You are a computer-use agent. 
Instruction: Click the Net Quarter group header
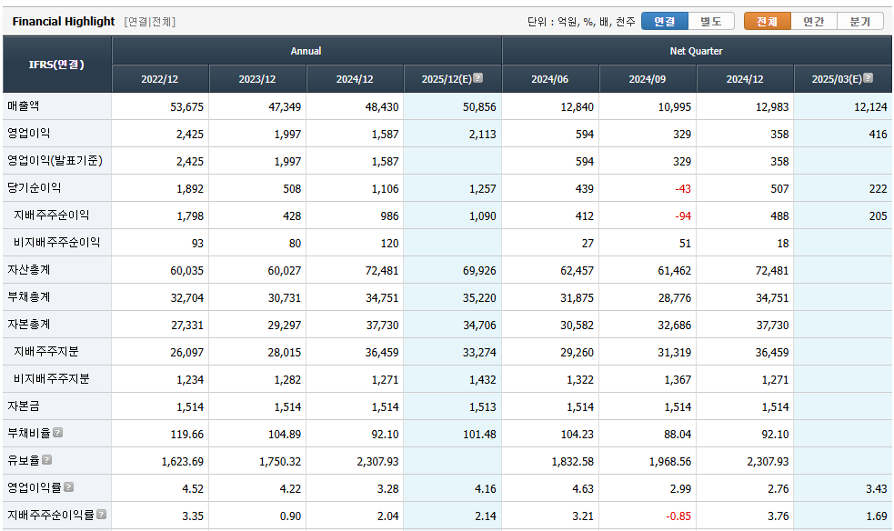696,51
